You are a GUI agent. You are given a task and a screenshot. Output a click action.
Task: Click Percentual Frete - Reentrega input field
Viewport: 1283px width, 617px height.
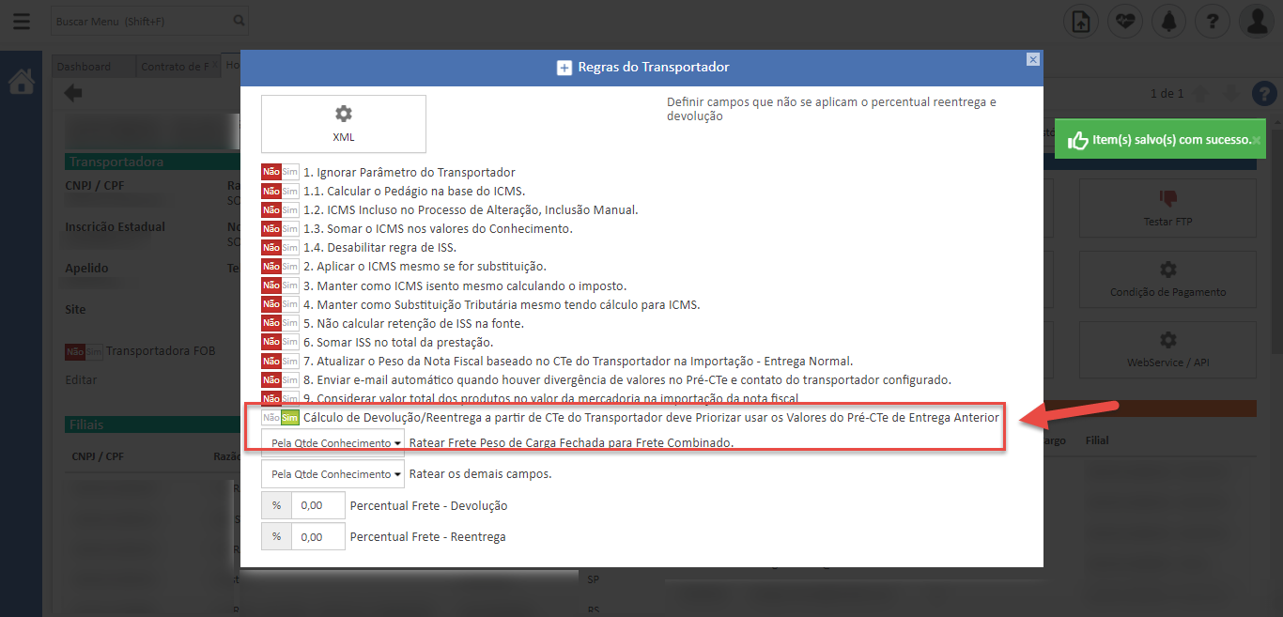(317, 536)
